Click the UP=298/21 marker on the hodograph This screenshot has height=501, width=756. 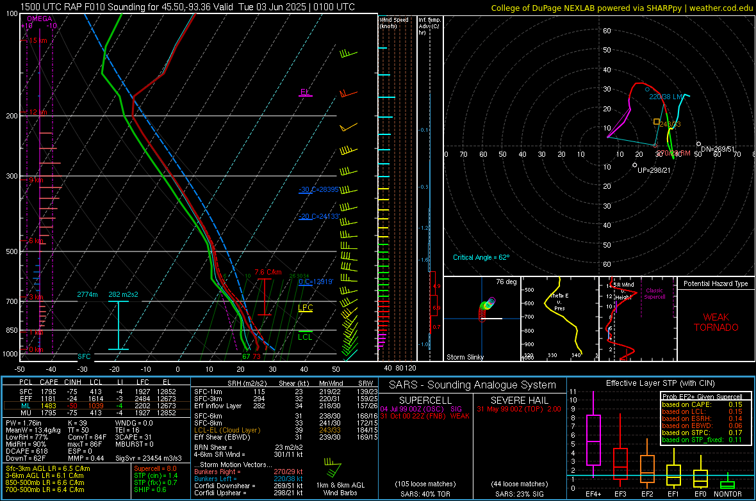pos(635,165)
